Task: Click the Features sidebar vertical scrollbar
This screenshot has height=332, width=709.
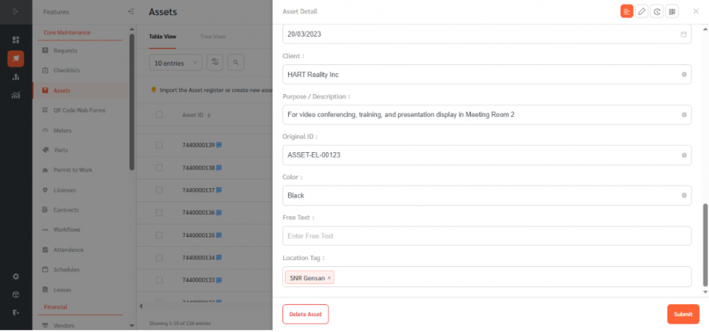Action: (x=132, y=102)
